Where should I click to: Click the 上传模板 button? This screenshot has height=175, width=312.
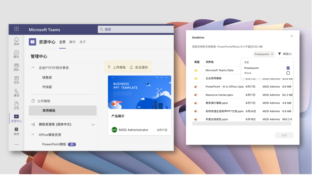pyautogui.click(x=117, y=67)
